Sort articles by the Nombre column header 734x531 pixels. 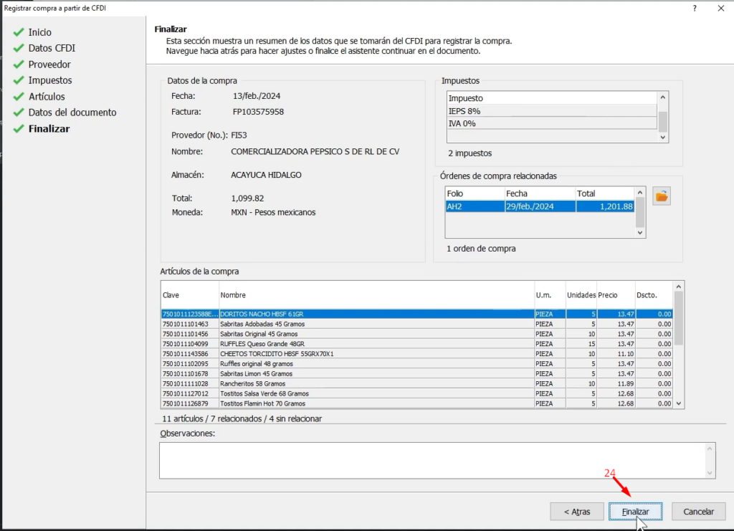[x=376, y=295]
